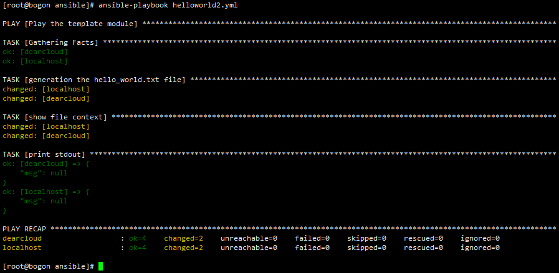The height and width of the screenshot is (273, 559).
Task: Click ok: [dearcloud] => { line
Action: click(46, 164)
